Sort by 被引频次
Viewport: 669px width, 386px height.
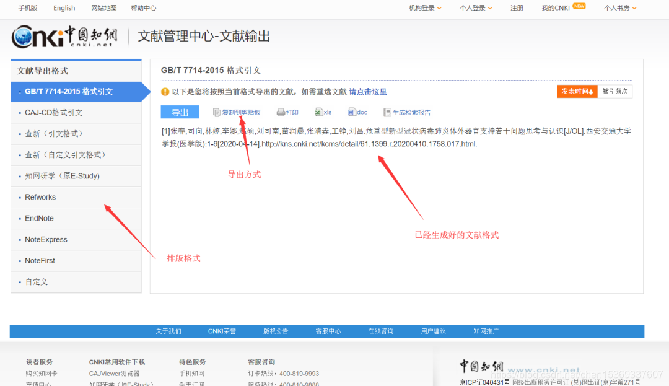coord(615,91)
